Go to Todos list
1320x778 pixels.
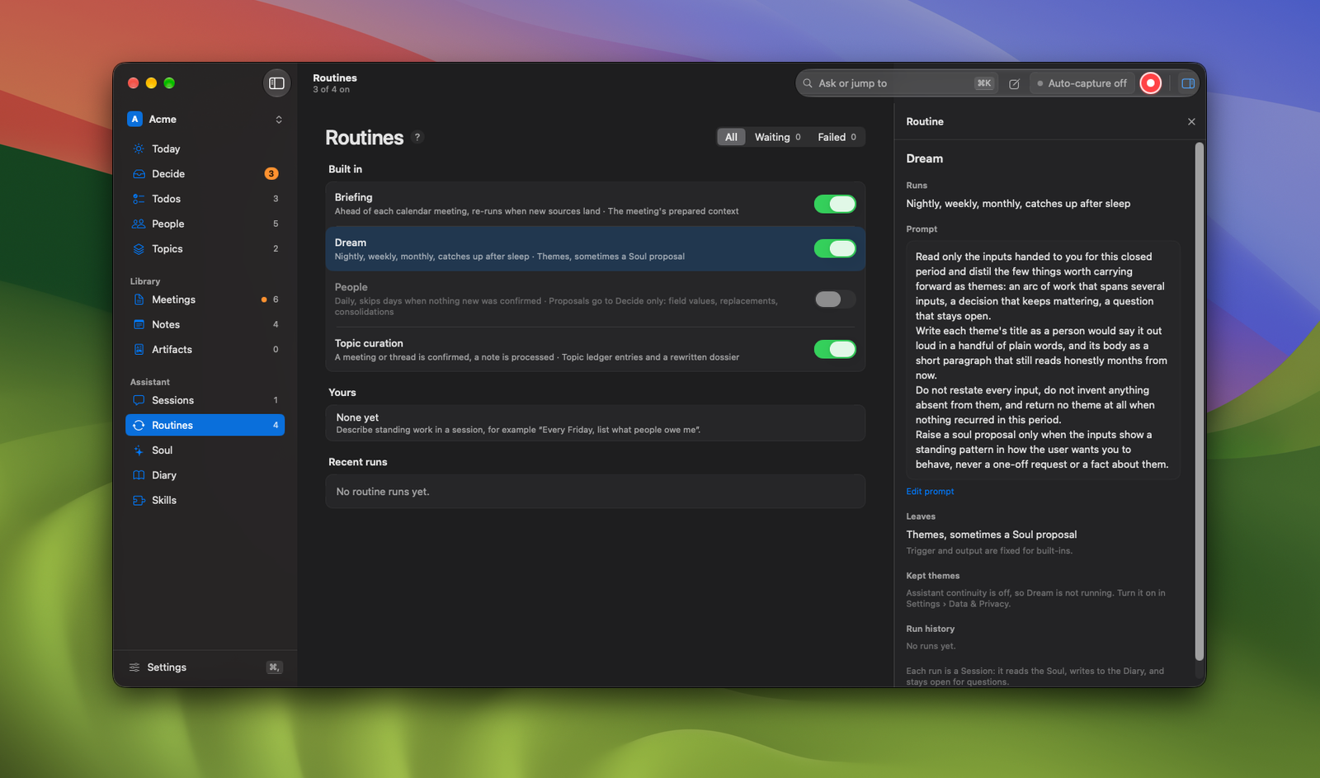coord(205,199)
